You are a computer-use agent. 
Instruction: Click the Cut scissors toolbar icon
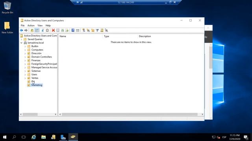click(43, 30)
